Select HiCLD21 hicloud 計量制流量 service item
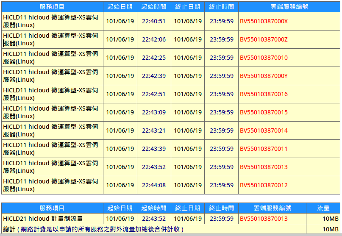Viewport: 342px width, 236px height. tap(43, 219)
